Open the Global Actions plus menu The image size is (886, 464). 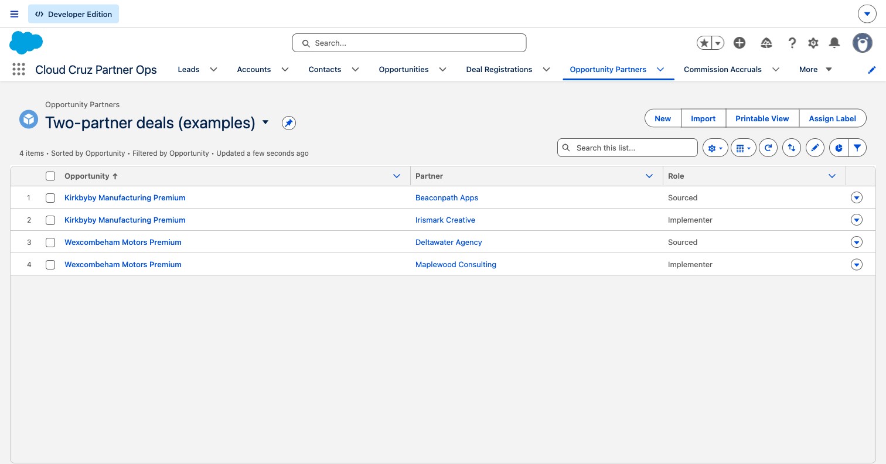point(740,43)
